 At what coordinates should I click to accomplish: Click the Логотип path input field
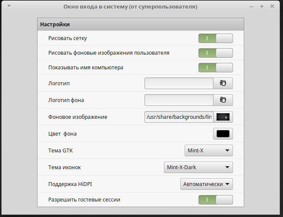point(179,83)
